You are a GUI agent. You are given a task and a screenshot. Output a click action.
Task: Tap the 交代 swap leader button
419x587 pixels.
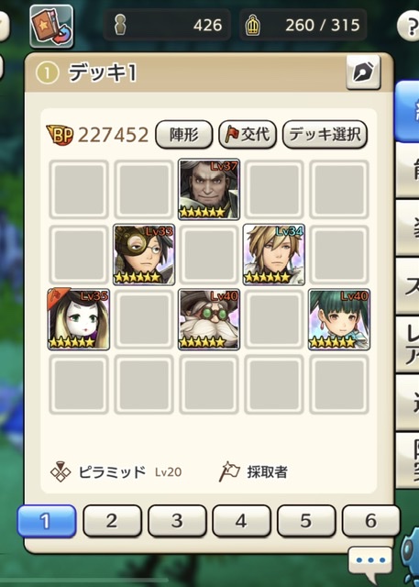coord(248,135)
